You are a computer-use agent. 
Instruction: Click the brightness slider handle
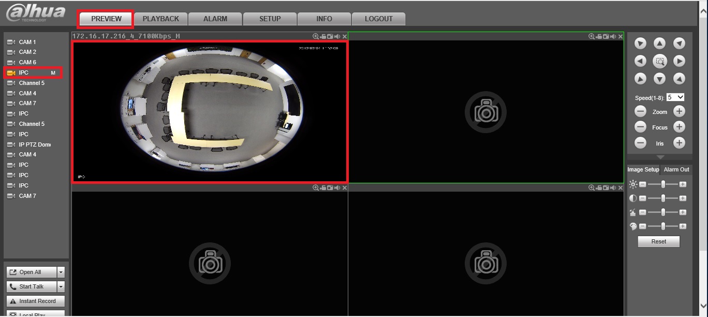coord(663,184)
